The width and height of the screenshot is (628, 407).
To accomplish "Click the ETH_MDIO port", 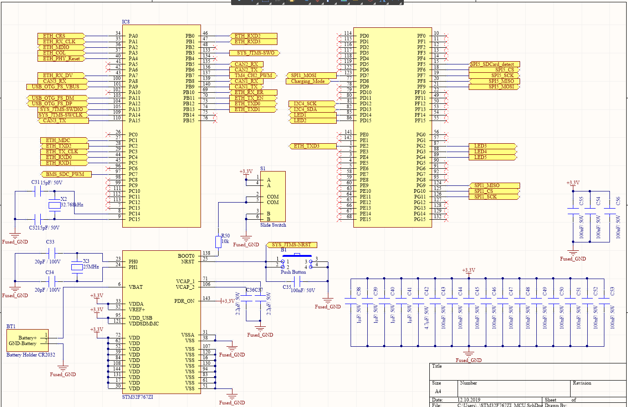I will tap(61, 47).
